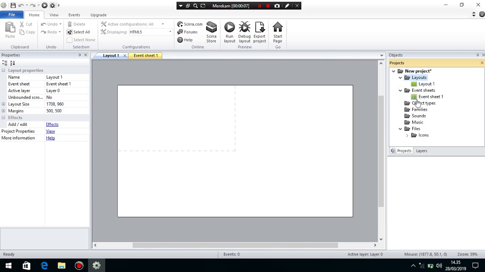The image size is (485, 272).
Task: Switch to the Events ribbon tab
Action: coord(74,15)
